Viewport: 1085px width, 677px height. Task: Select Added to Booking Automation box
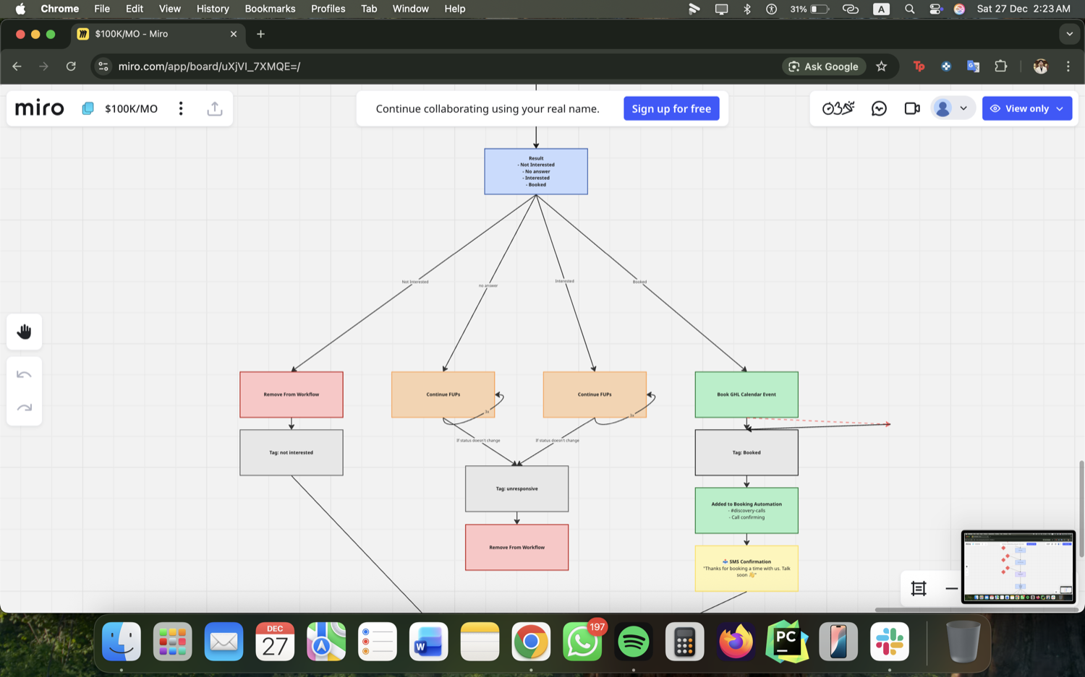746,510
